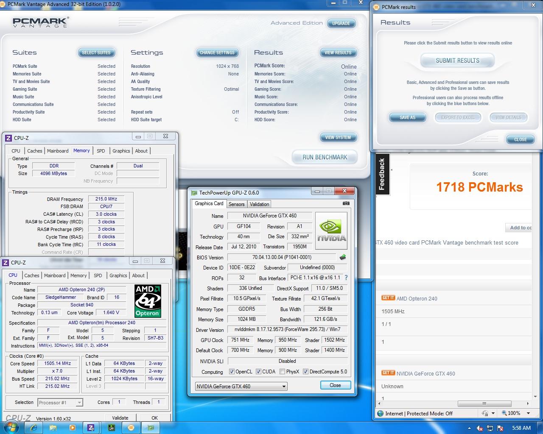
Task: Open the IE security dropdown arrow
Action: pos(493,413)
